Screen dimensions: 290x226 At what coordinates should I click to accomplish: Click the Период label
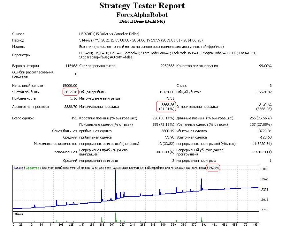(18, 40)
